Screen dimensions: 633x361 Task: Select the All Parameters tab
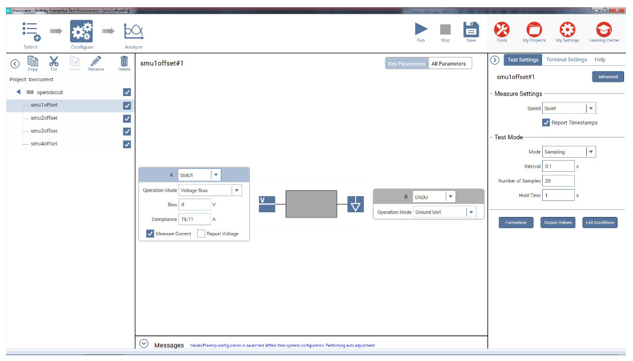click(448, 63)
